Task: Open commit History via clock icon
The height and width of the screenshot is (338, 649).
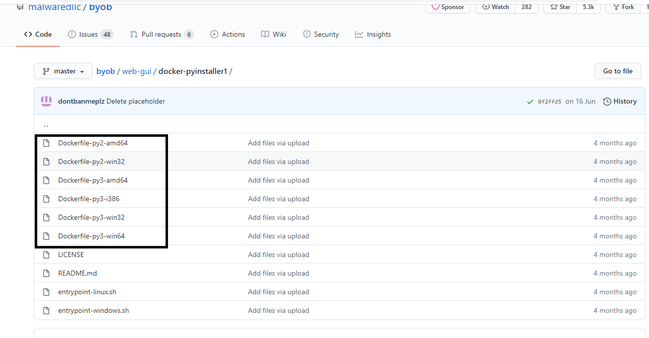Action: [x=607, y=101]
